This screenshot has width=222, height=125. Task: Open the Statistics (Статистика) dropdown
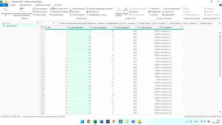pos(154,9)
